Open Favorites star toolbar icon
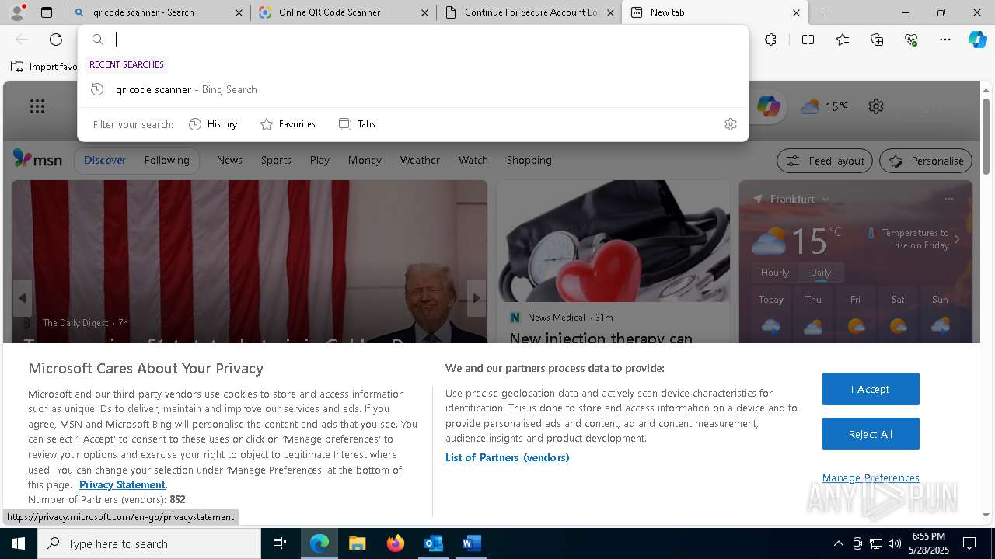Screen dimensions: 995x559 (843, 40)
